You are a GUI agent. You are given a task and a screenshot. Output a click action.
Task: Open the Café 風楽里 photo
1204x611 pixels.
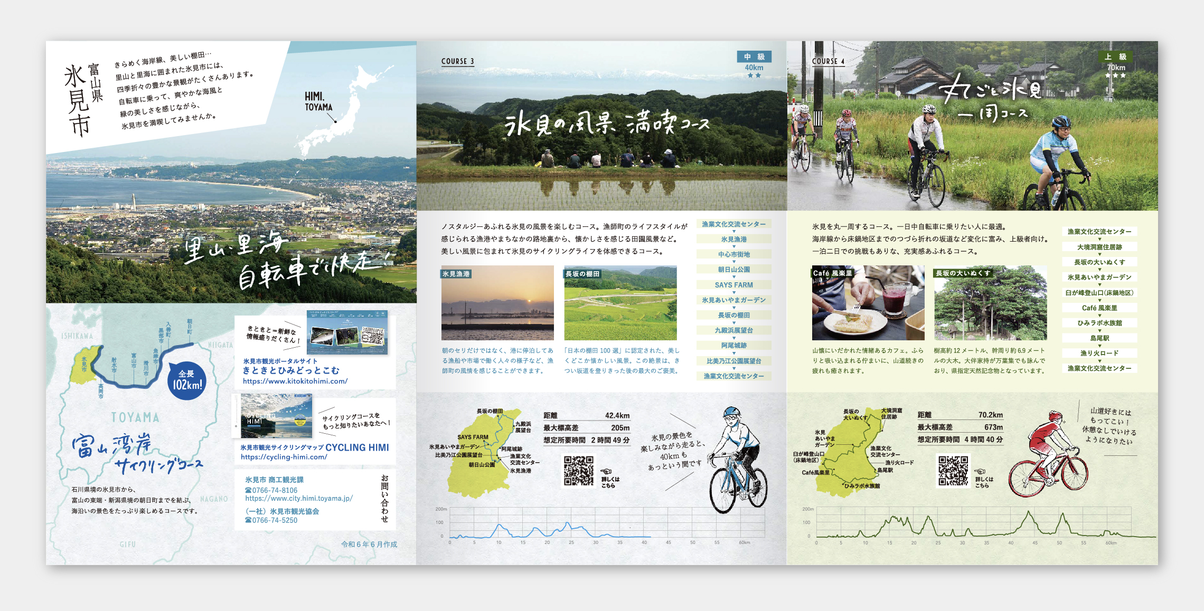point(868,303)
